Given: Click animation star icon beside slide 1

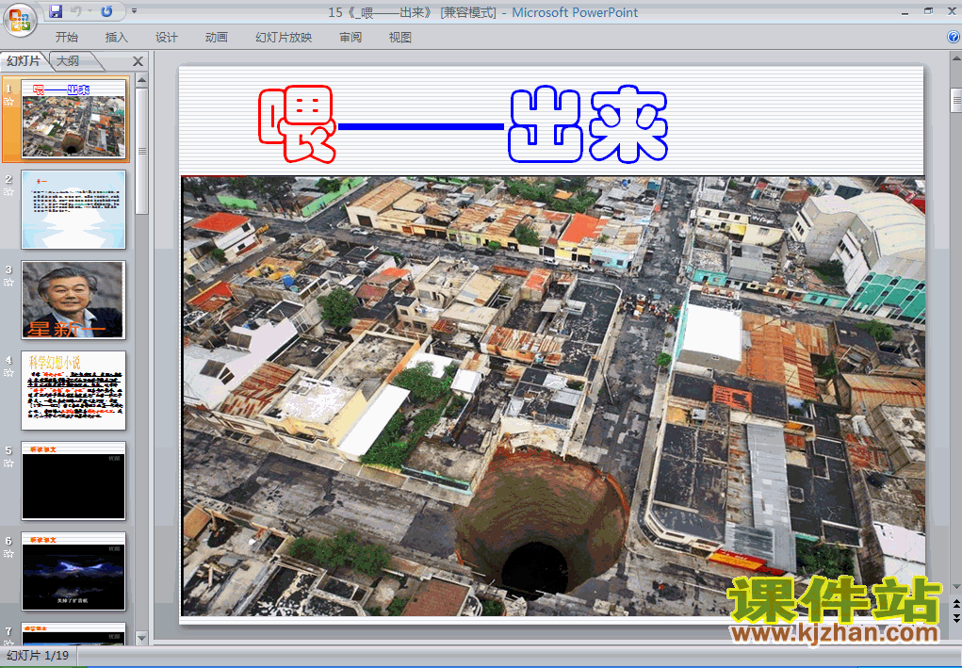Looking at the screenshot, I should point(8,102).
